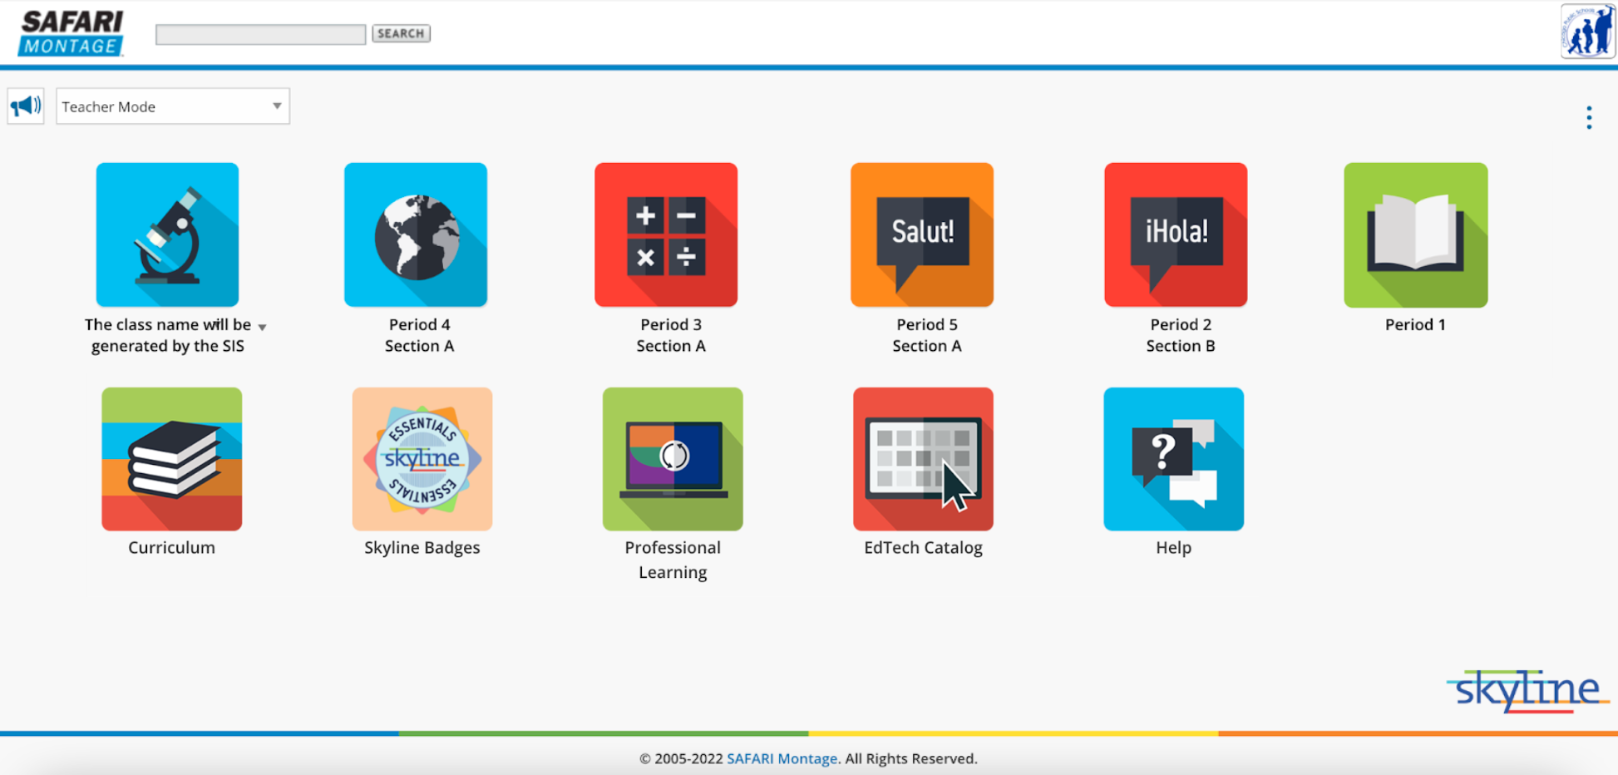Open Period 4 Section A globe icon
Screen dimensions: 1618x775
point(416,234)
